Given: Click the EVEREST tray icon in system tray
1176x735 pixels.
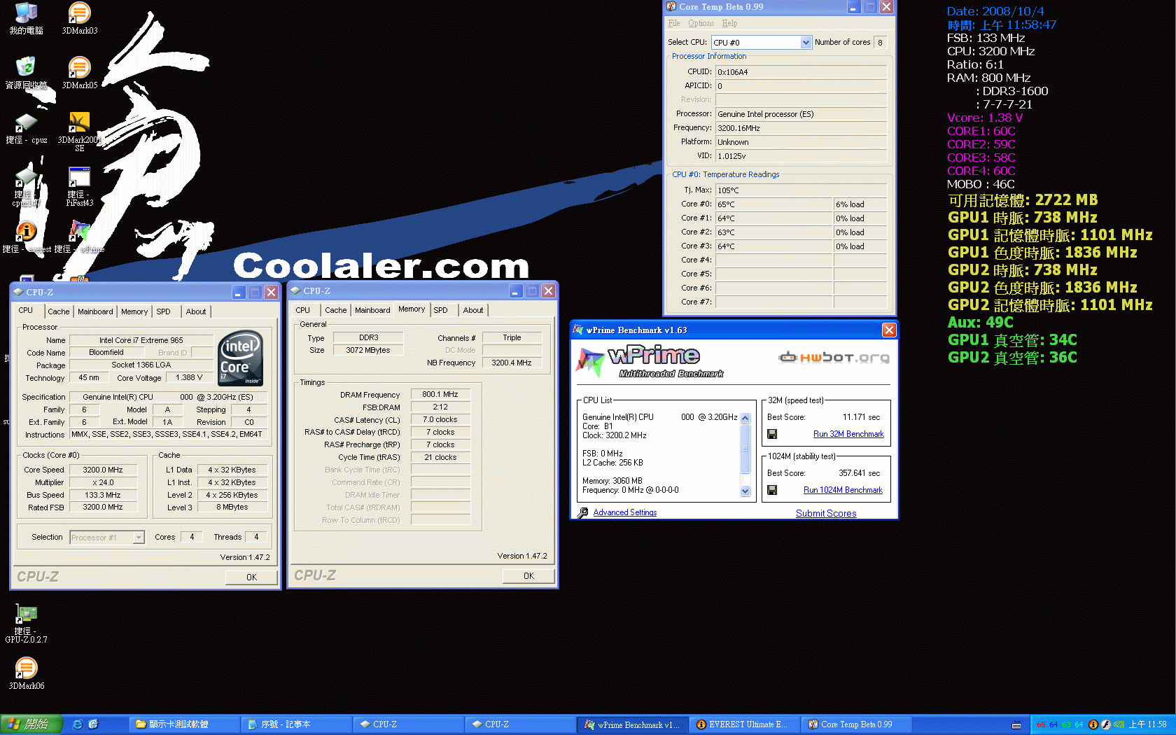Looking at the screenshot, I should coord(1093,724).
